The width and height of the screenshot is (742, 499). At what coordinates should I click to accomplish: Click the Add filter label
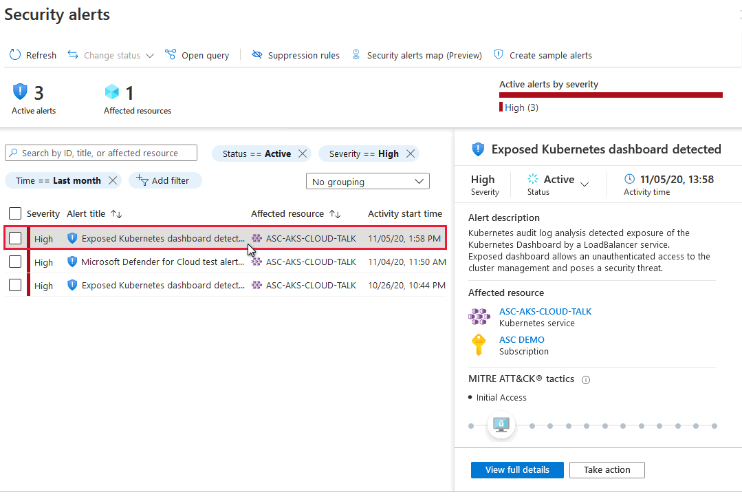171,180
